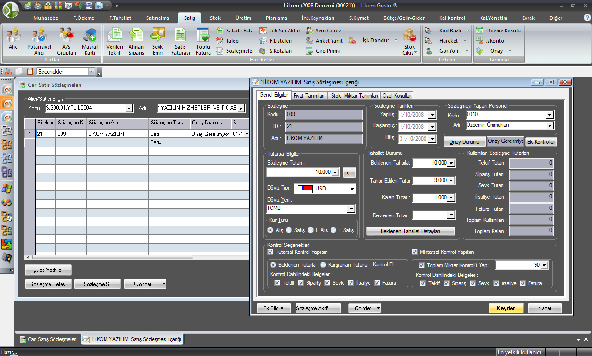
Task: Open Alıcı/Satıcı Kodu dropdown
Action: [x=129, y=109]
